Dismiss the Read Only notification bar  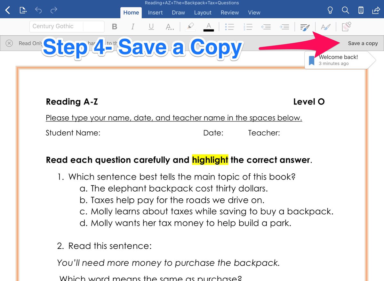[x=9, y=43]
